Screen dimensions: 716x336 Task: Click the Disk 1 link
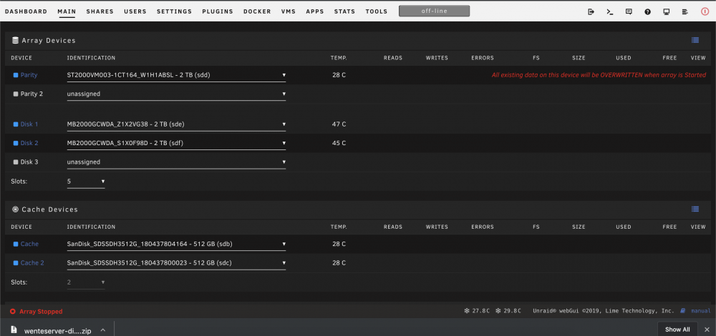(x=29, y=124)
